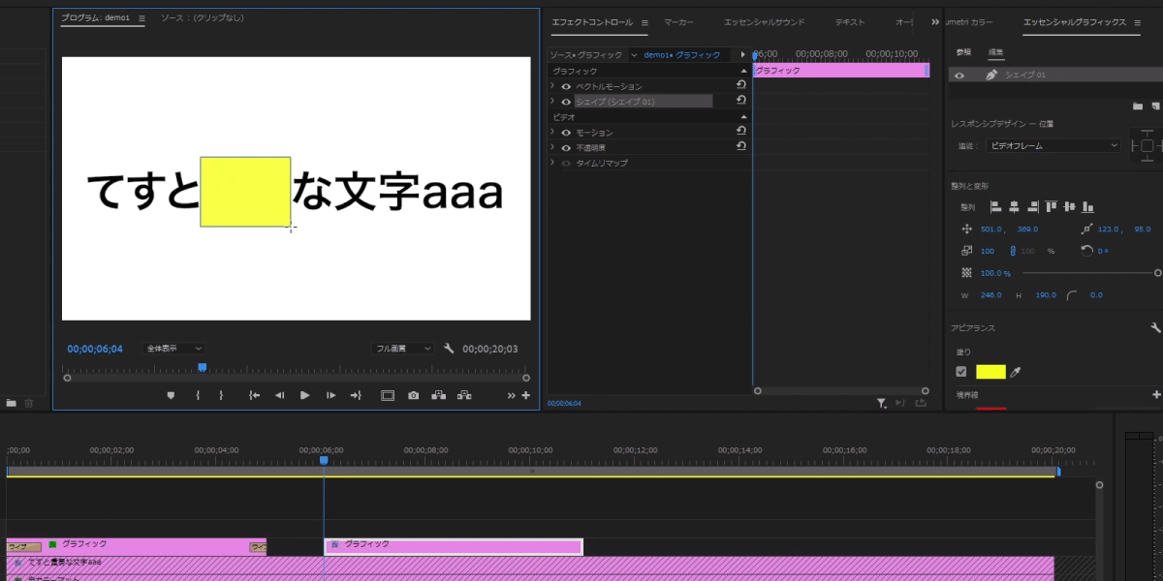Reset ベクトルモーション effect

(x=741, y=85)
